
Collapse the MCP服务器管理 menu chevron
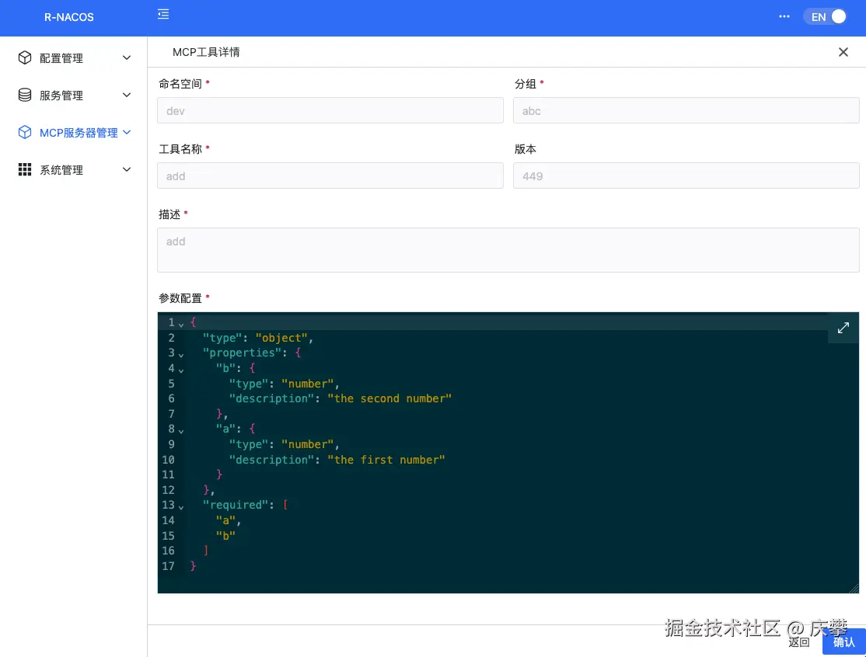tap(127, 132)
